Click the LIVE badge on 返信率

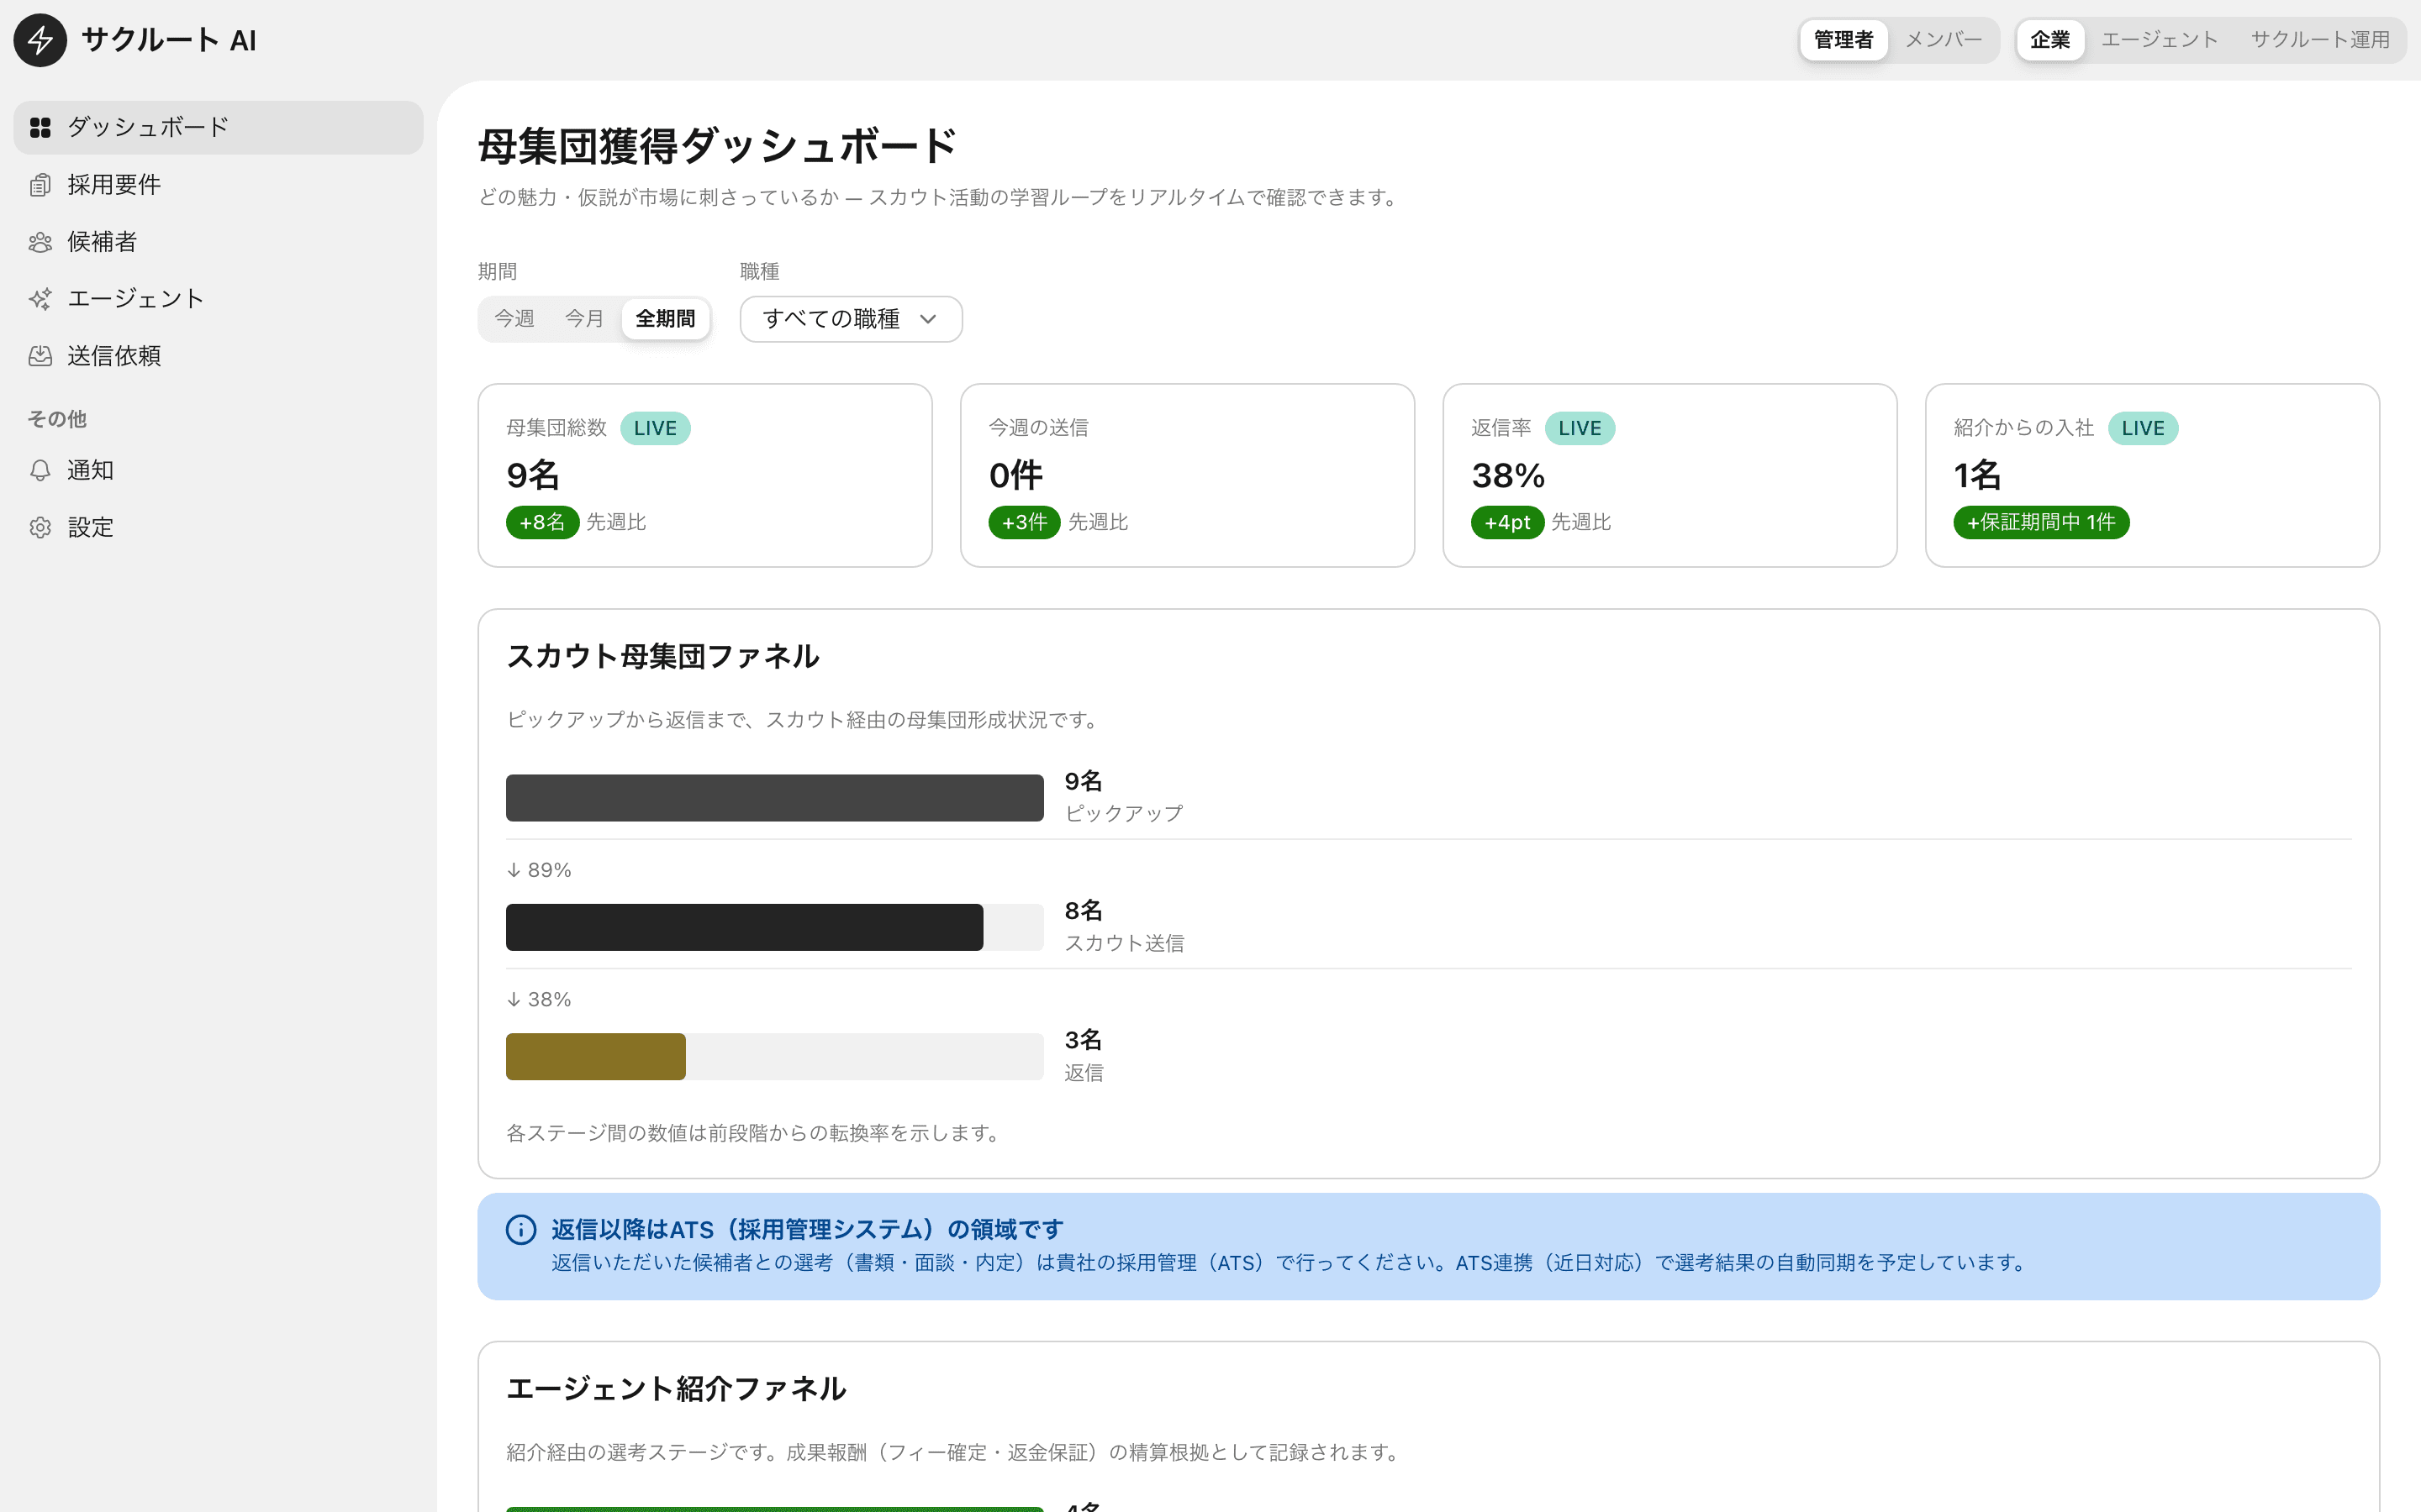(x=1579, y=428)
